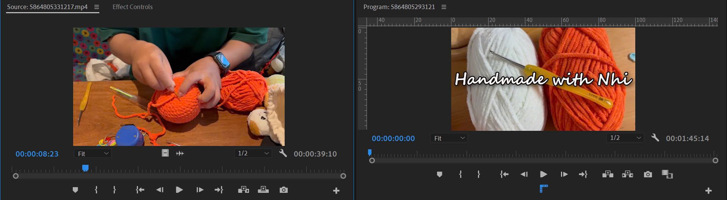Mark In point in Program monitor

[460, 174]
